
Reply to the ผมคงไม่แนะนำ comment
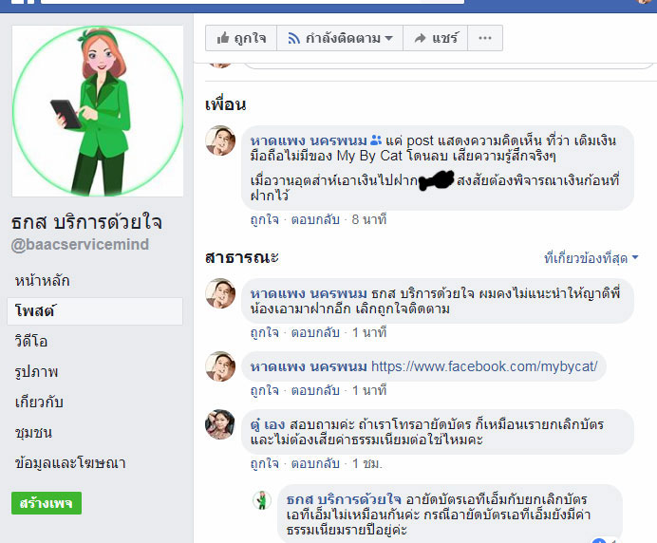pyautogui.click(x=315, y=332)
